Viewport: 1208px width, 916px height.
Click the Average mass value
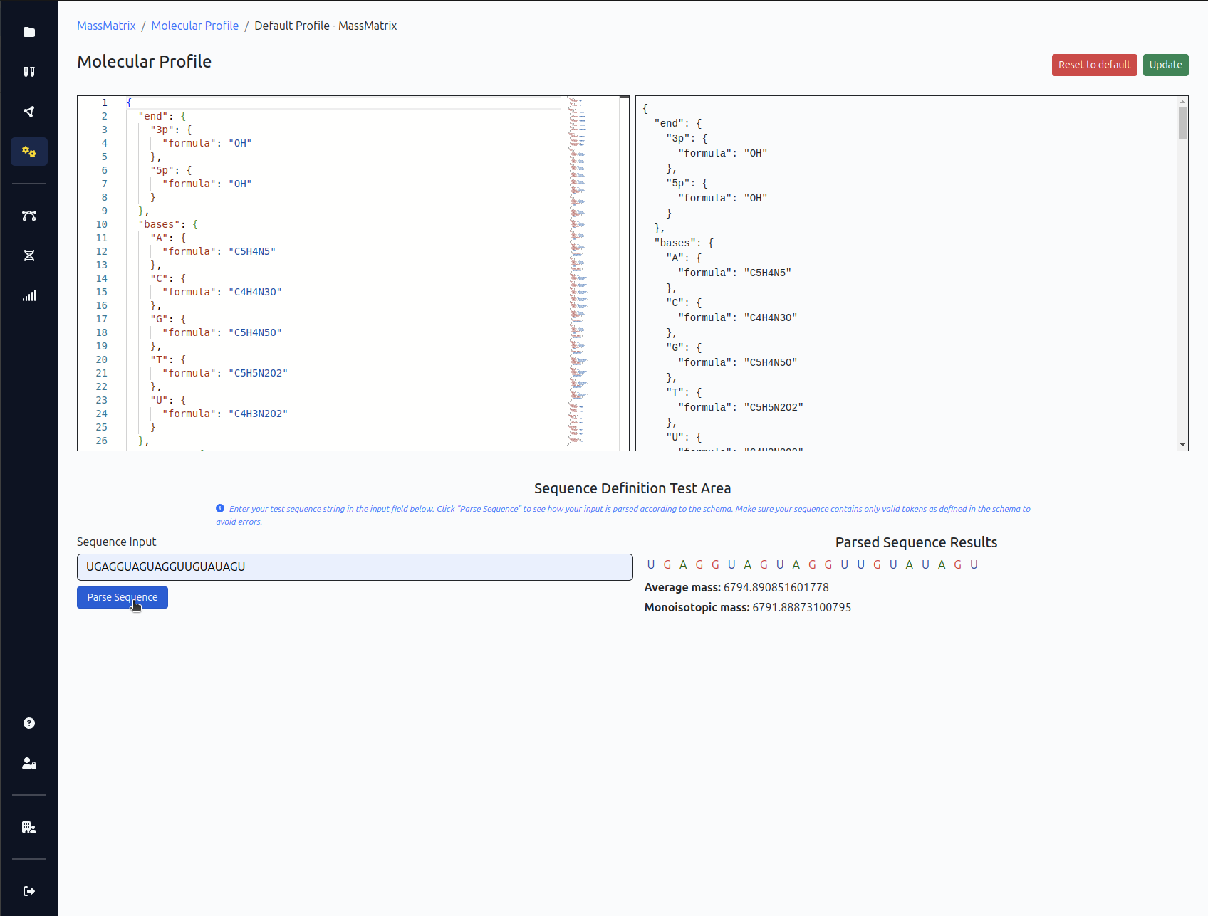click(x=776, y=587)
